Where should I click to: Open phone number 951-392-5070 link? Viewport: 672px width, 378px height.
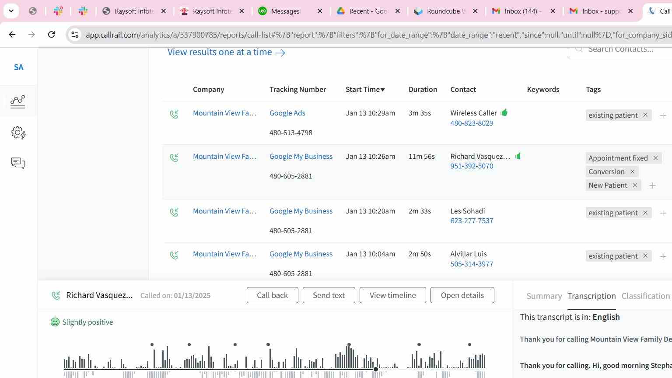coord(472,166)
